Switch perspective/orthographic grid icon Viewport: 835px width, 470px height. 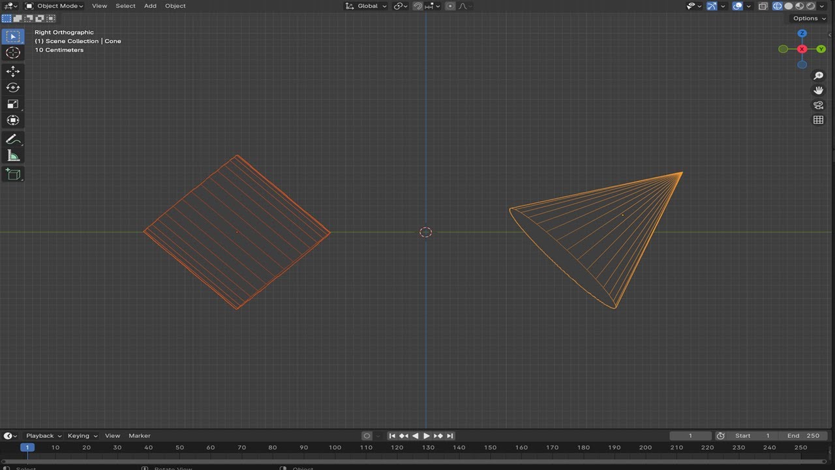pyautogui.click(x=818, y=119)
